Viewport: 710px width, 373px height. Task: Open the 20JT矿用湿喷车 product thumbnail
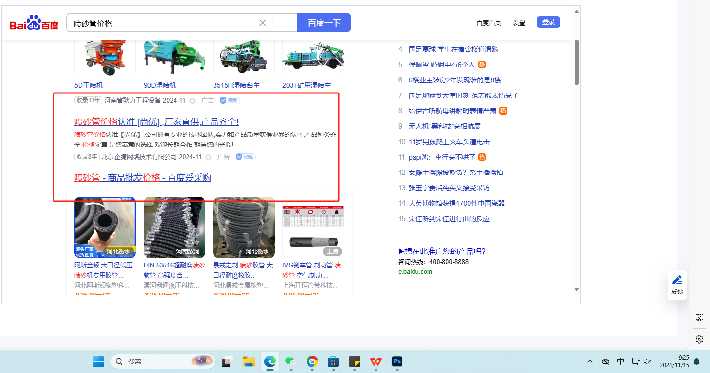313,57
